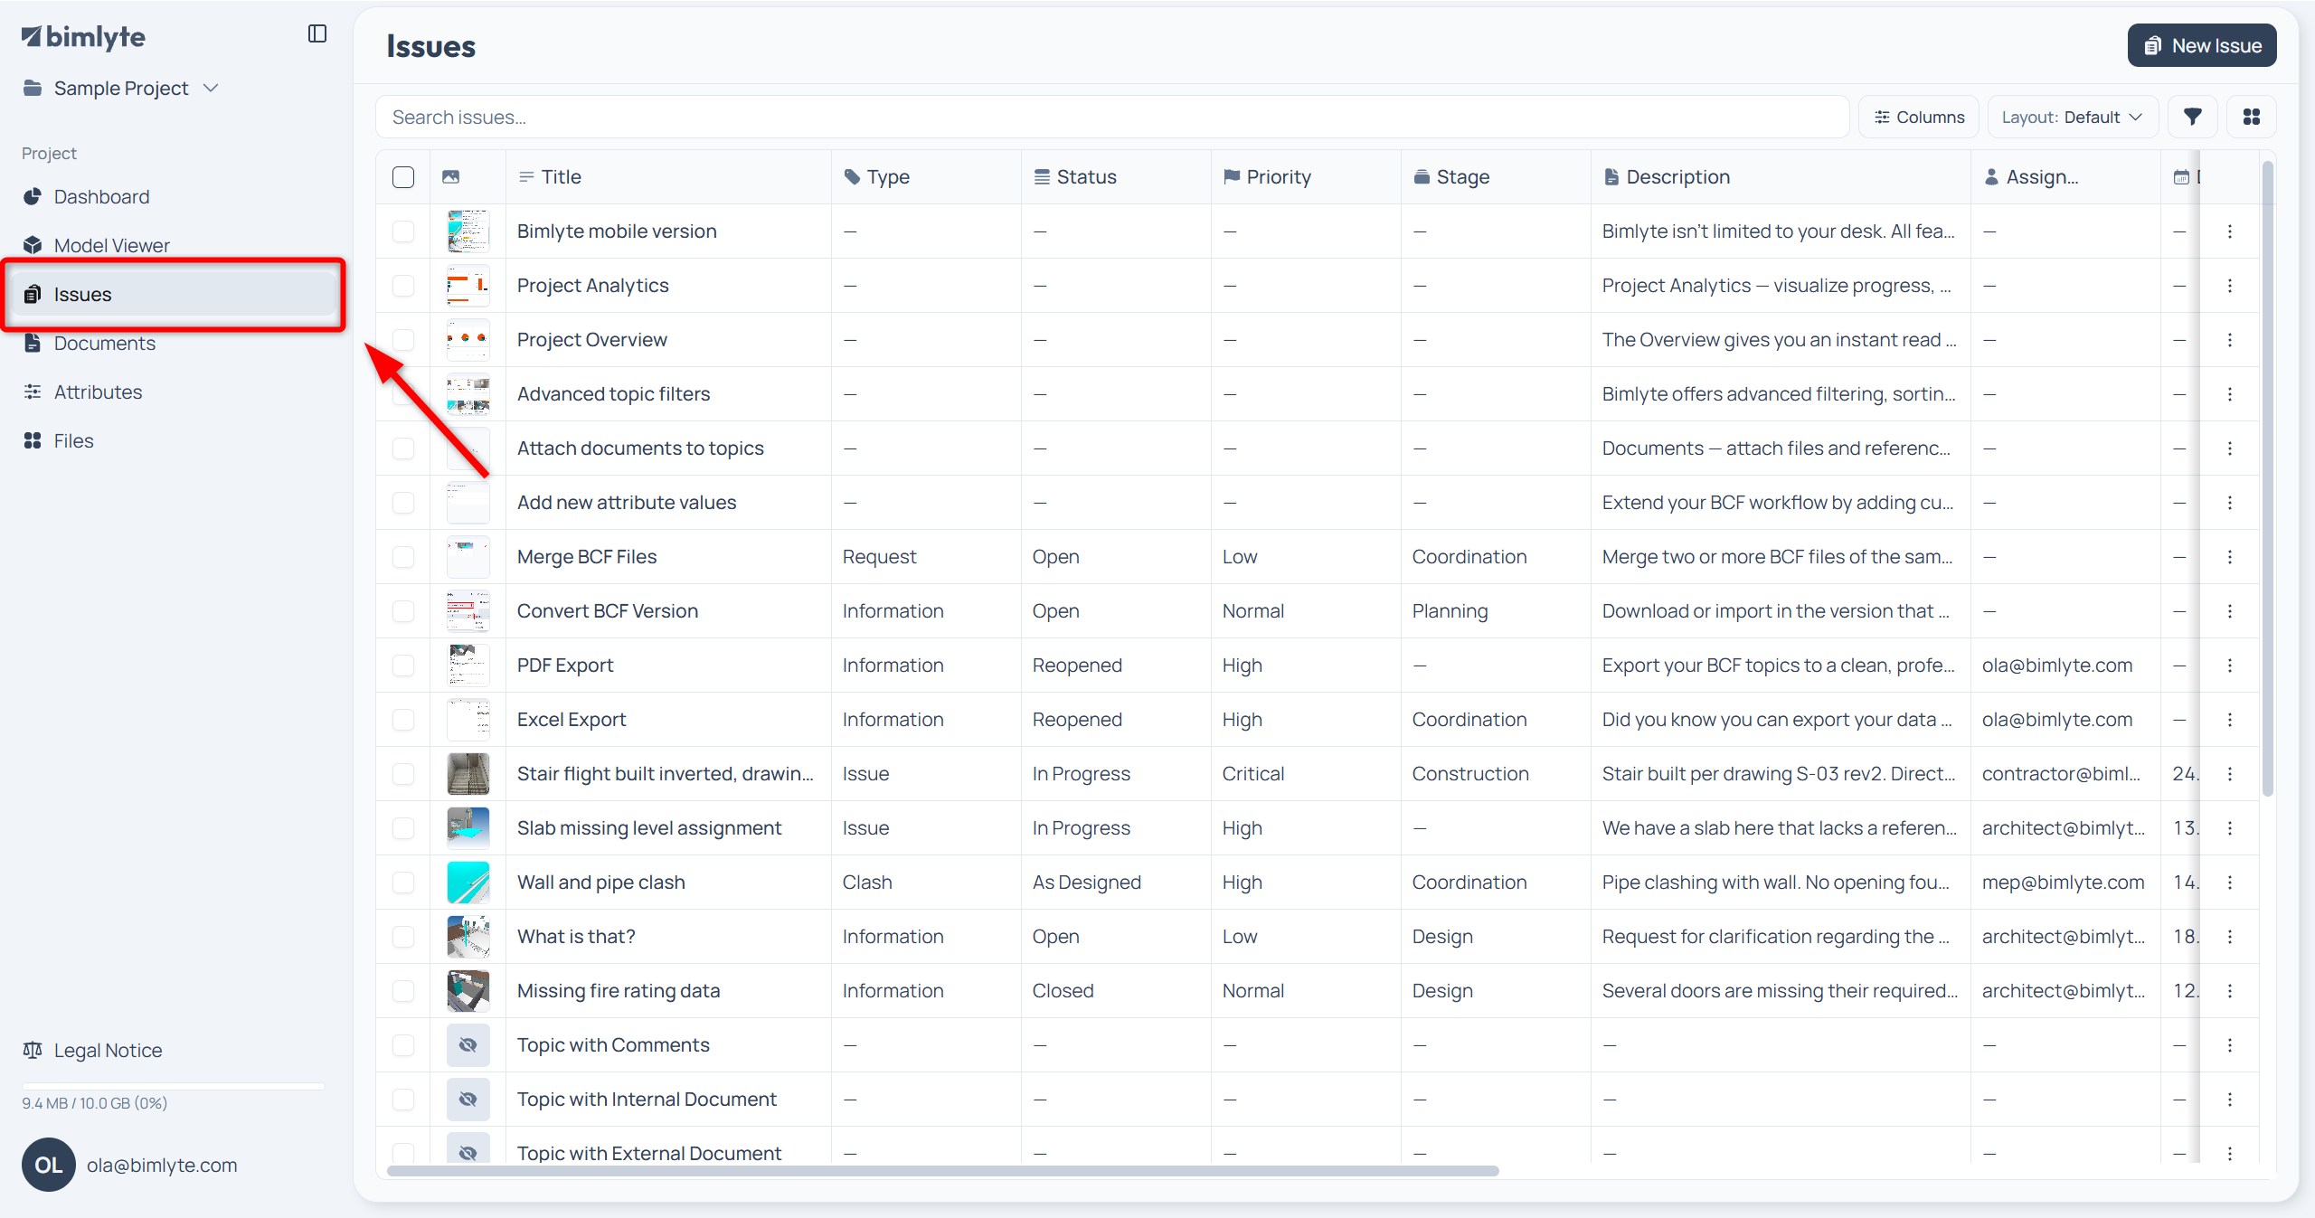Go to Dashboard in sidebar
Viewport: 2315px width, 1218px height.
click(175, 197)
